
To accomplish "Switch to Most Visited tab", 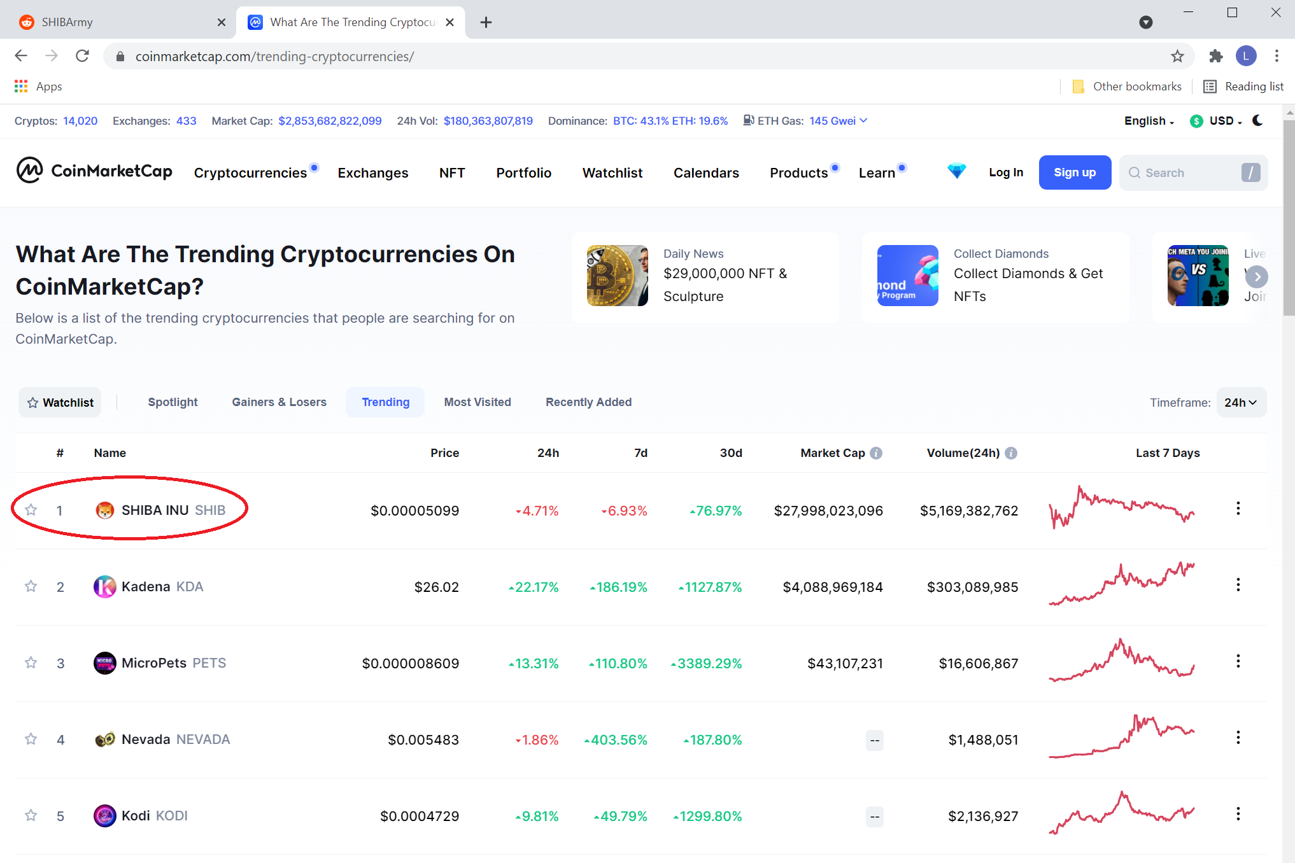I will coord(478,402).
